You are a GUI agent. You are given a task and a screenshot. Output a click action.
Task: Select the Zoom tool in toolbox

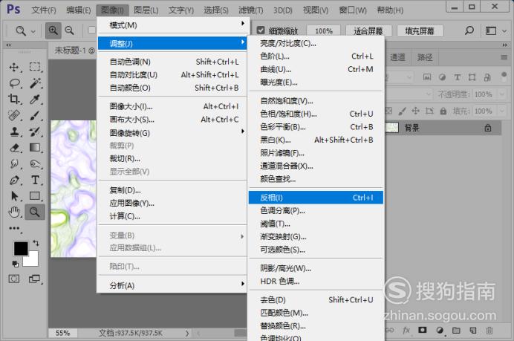35,212
